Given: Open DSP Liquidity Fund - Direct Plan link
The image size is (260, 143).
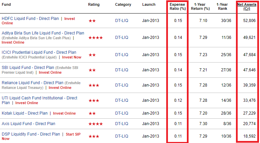Looking at the screenshot, I should pyautogui.click(x=31, y=134).
